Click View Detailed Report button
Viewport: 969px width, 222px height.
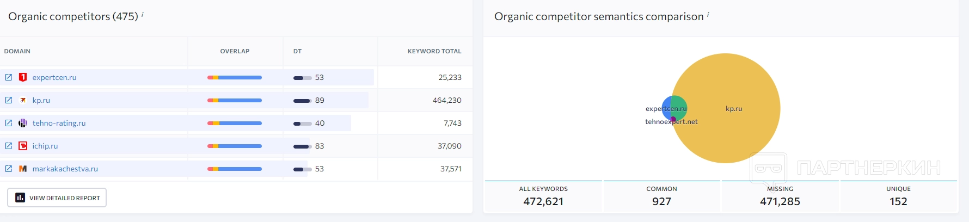pyautogui.click(x=57, y=198)
